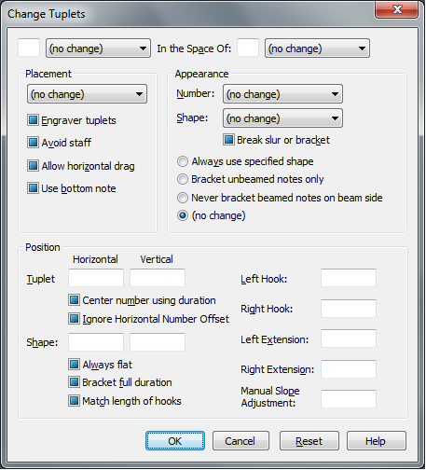Click the OK button
Screen dimensions: 426x470
pos(175,441)
